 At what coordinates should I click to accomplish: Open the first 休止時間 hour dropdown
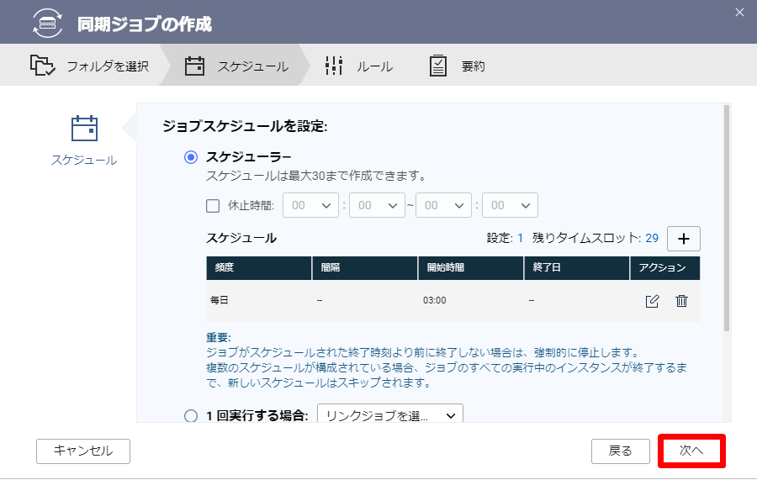tap(310, 205)
